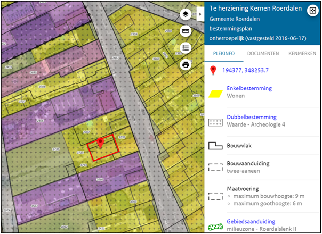Click parcel number 3569 on map

tap(196, 96)
